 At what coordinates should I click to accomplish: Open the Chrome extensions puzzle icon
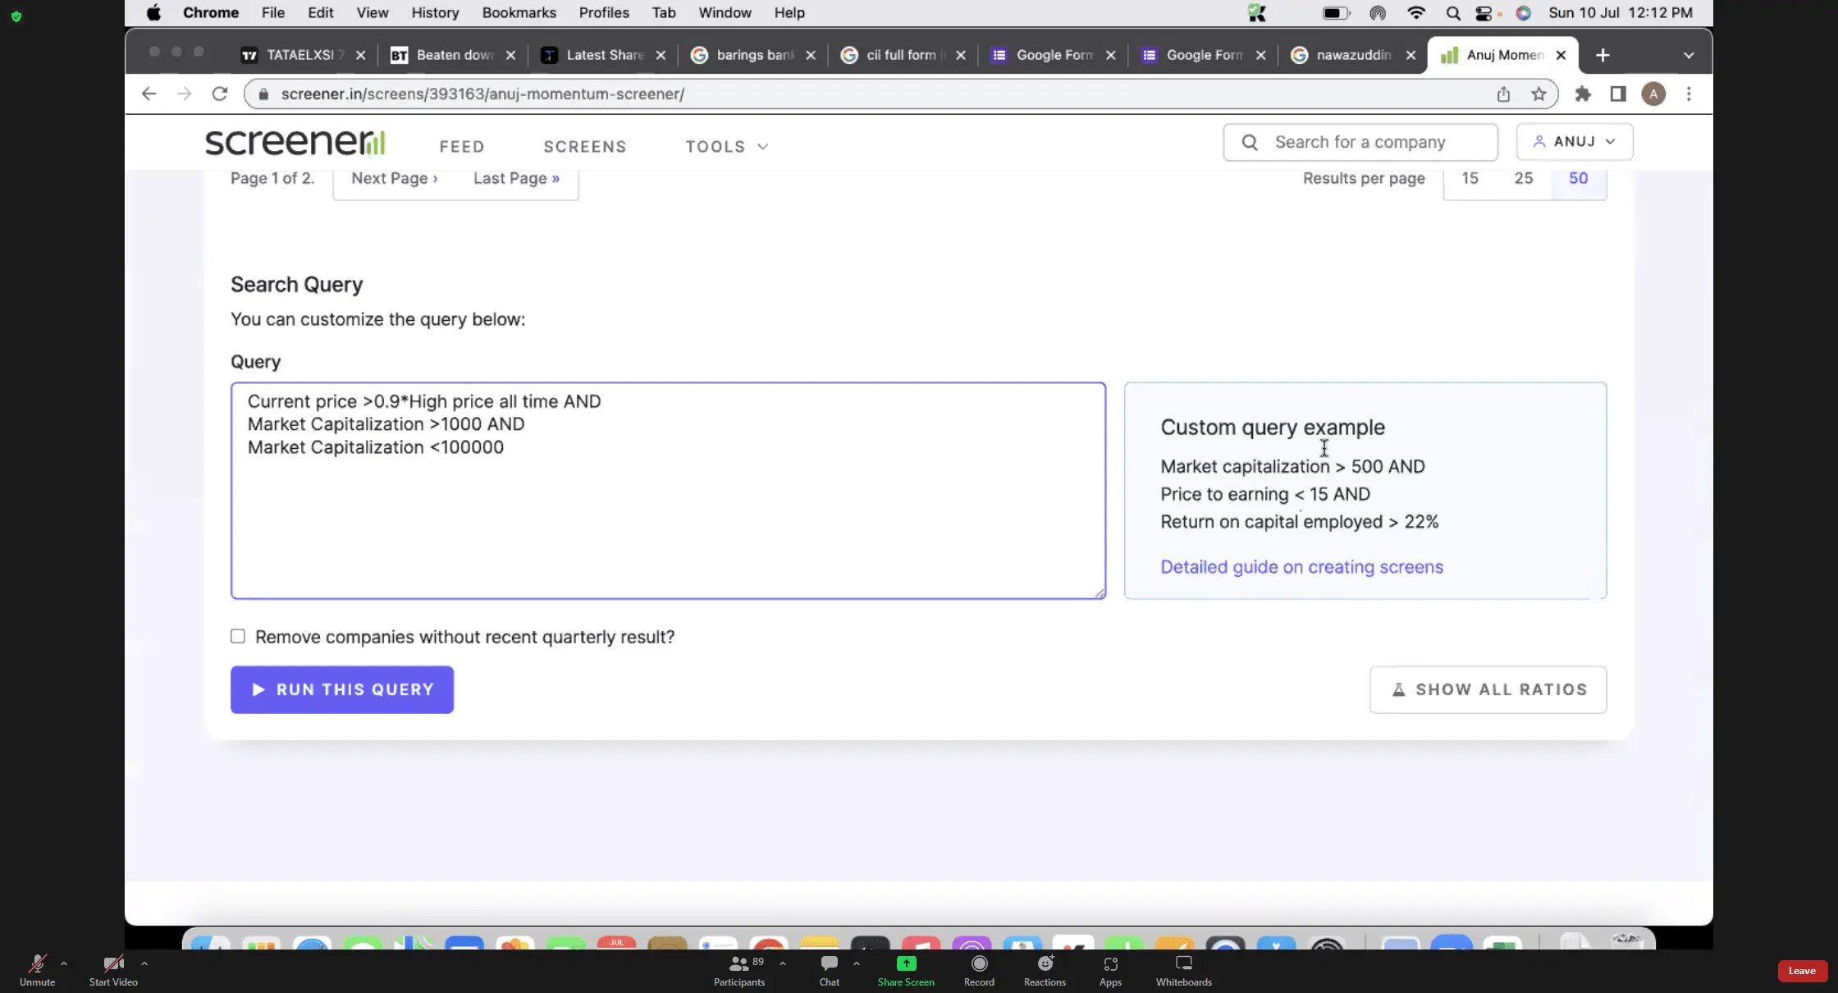tap(1583, 94)
